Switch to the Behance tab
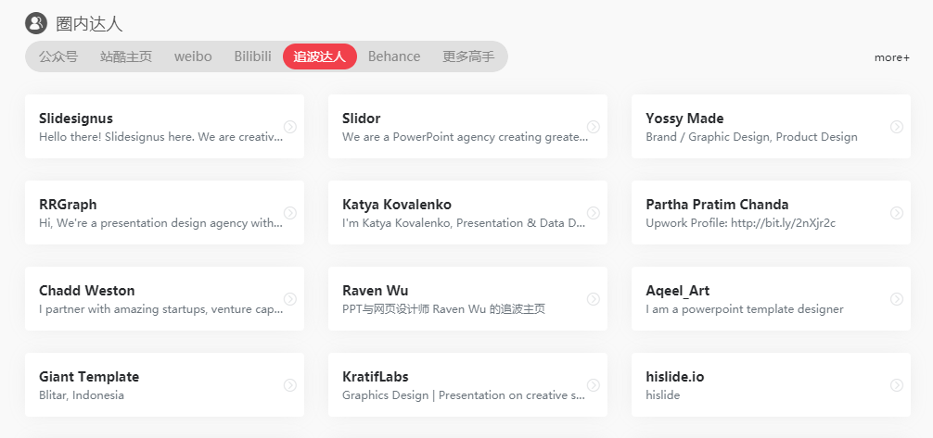This screenshot has height=438, width=933. [394, 56]
